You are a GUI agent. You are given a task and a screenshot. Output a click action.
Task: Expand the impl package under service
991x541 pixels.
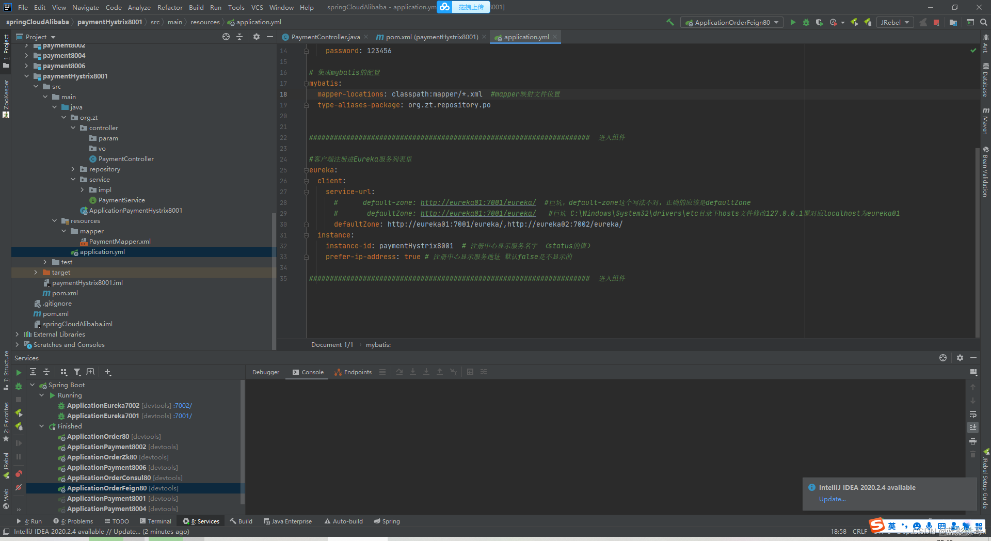click(x=82, y=190)
